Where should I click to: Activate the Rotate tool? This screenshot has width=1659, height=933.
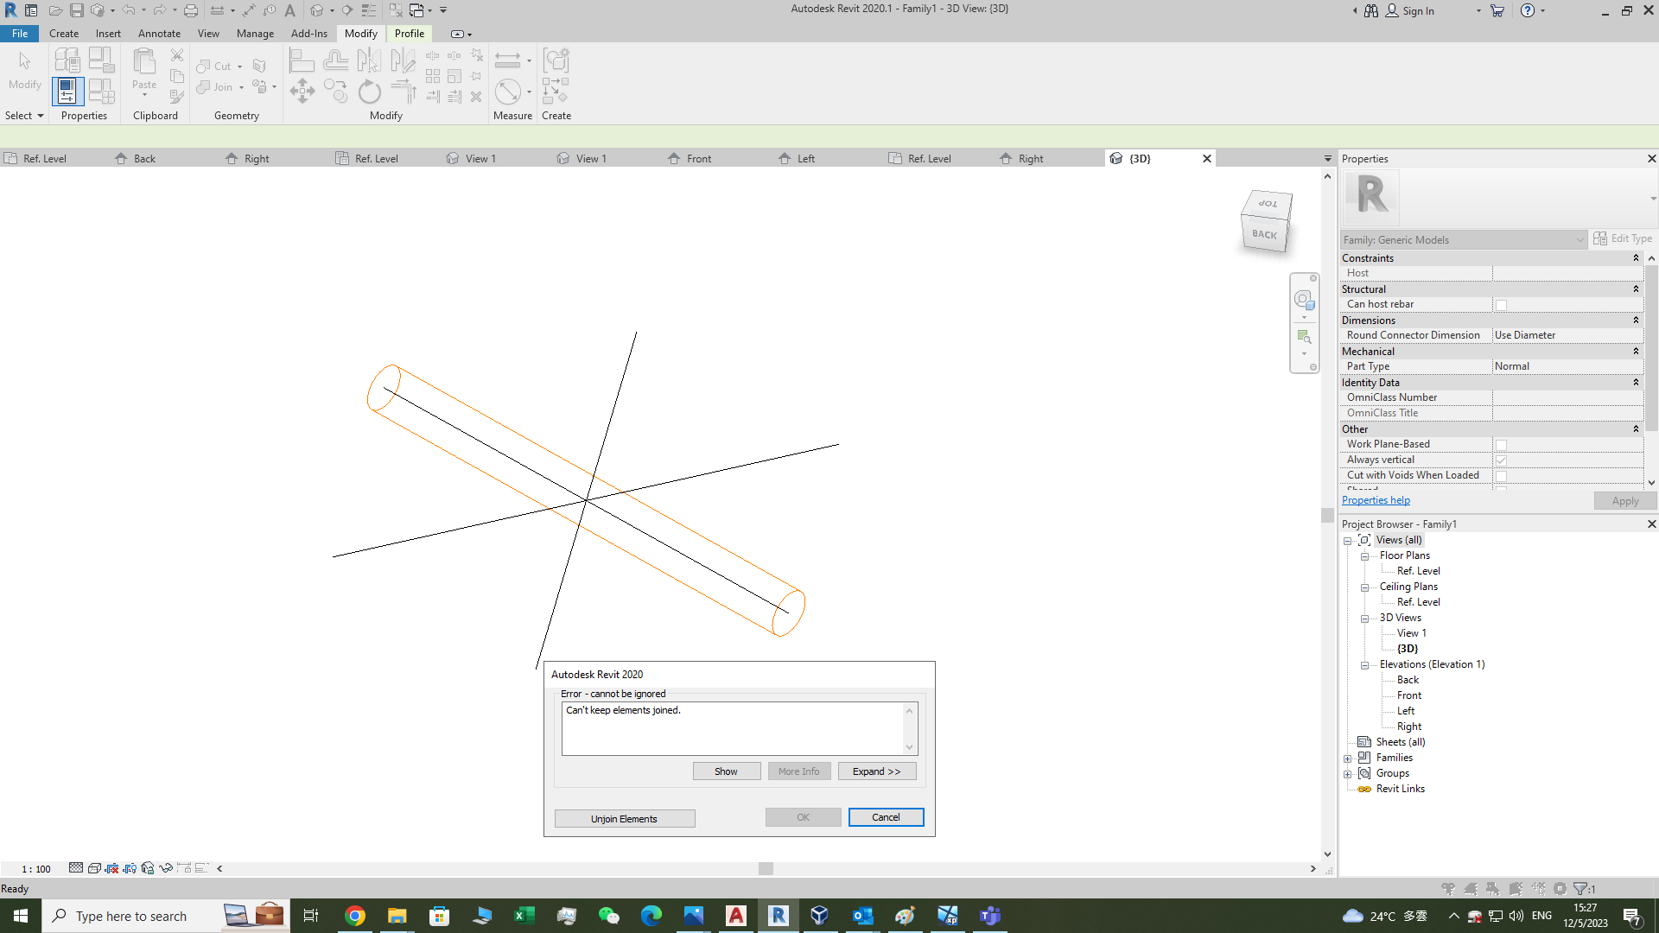pos(369,91)
